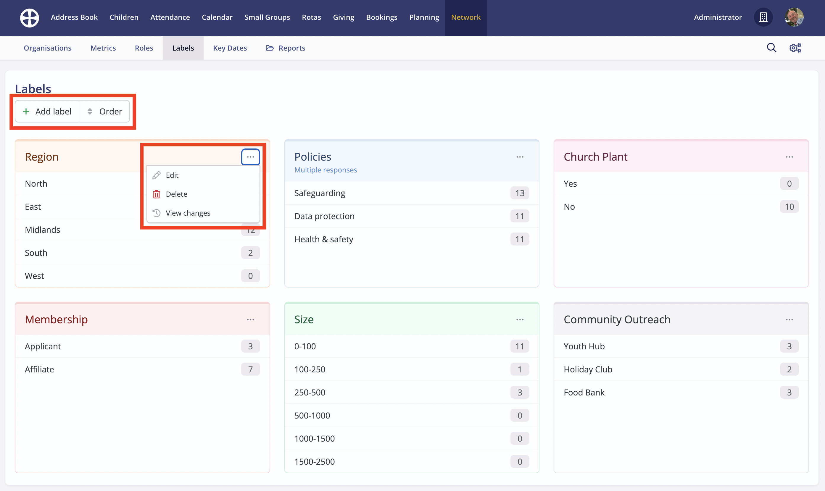Open the user profile avatar
825x491 pixels.
[x=794, y=17]
